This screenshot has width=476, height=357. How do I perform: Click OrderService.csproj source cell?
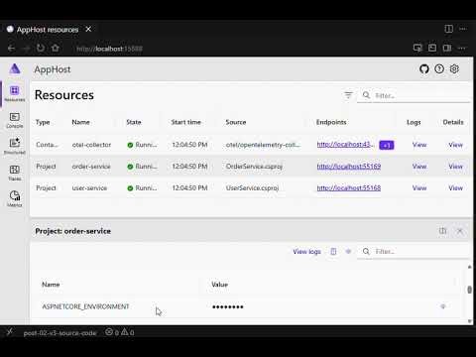pos(254,167)
